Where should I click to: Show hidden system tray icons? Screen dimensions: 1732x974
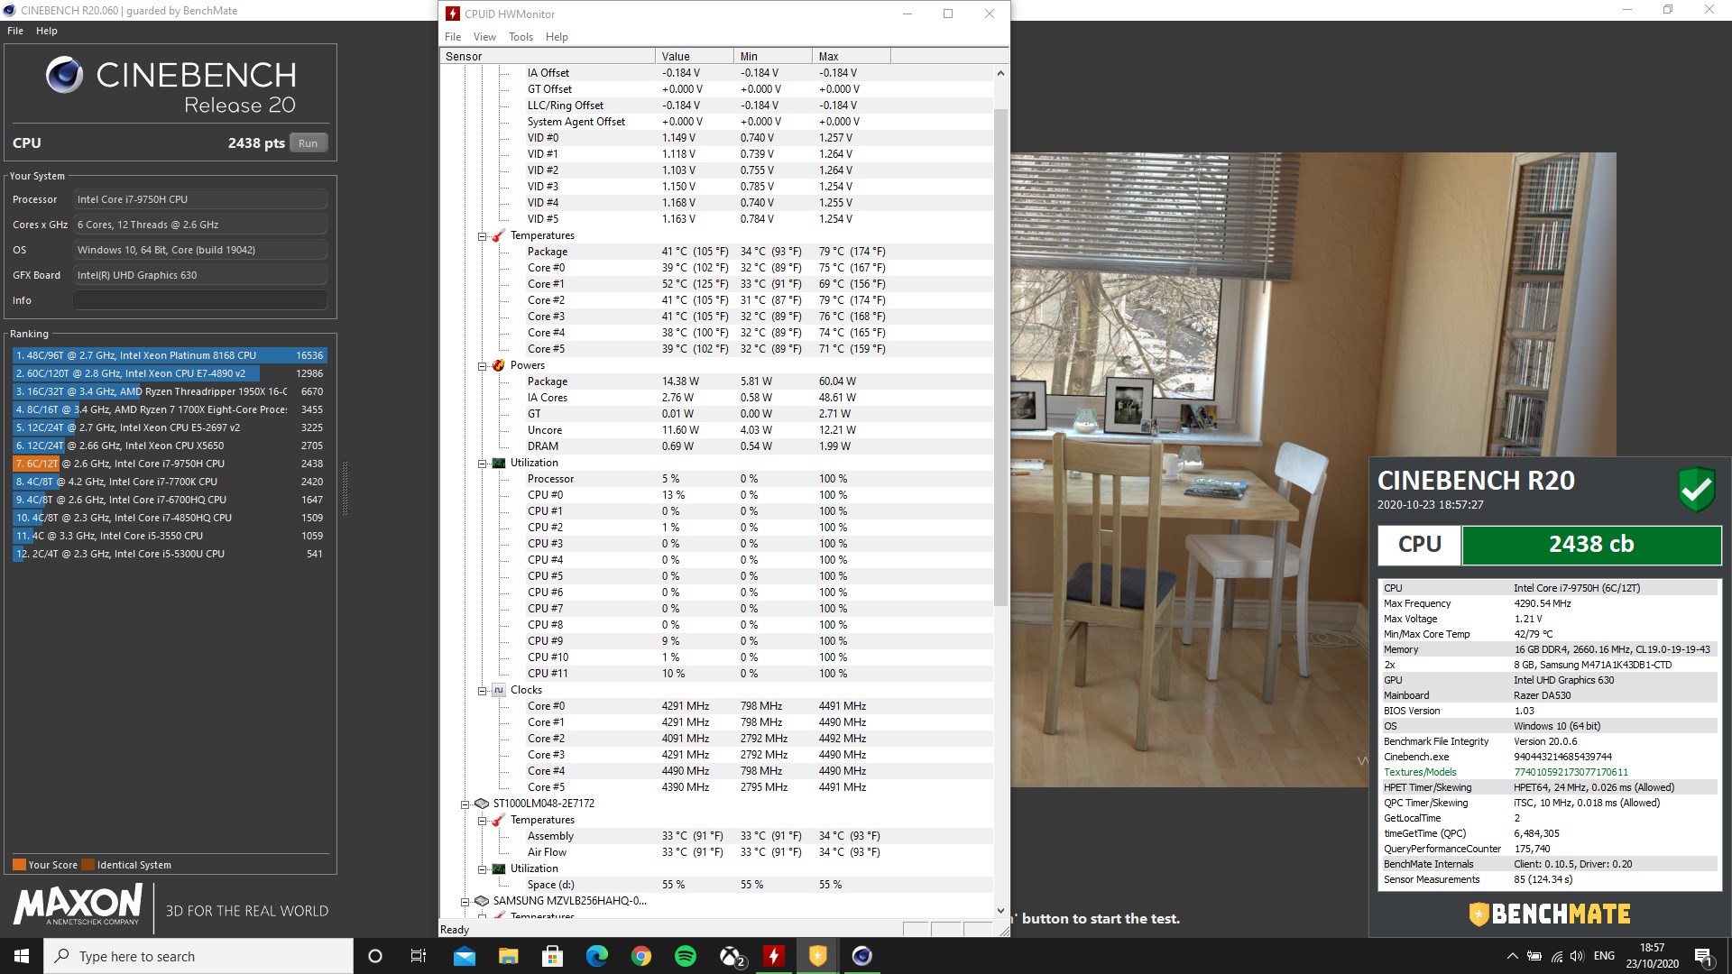1512,956
